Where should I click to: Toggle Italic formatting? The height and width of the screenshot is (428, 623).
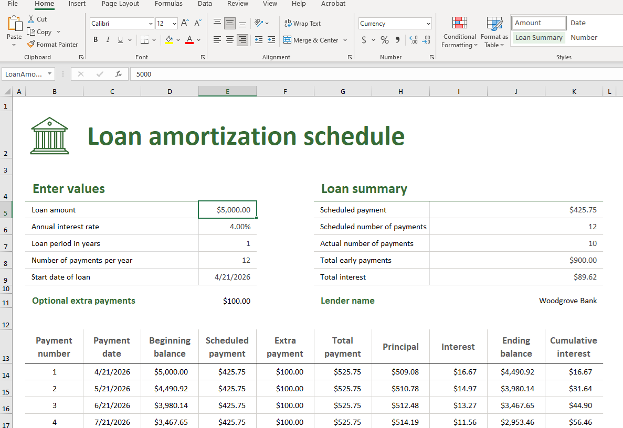(108, 40)
